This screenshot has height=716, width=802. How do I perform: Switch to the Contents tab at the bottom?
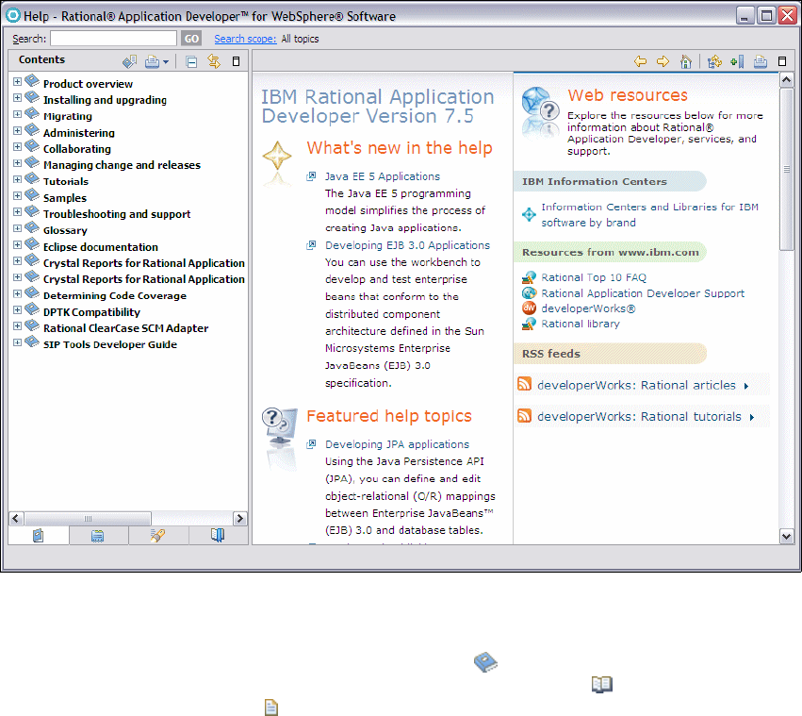point(39,536)
